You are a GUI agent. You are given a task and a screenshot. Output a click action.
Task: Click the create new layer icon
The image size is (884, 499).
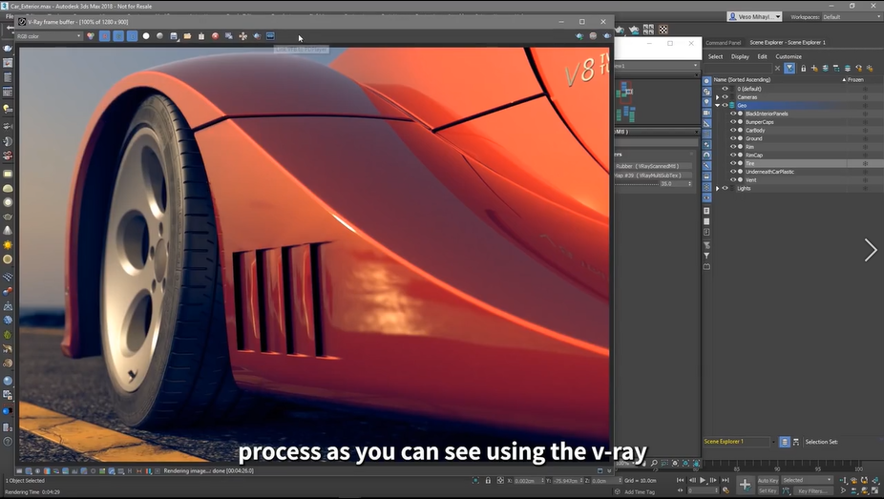click(x=814, y=68)
